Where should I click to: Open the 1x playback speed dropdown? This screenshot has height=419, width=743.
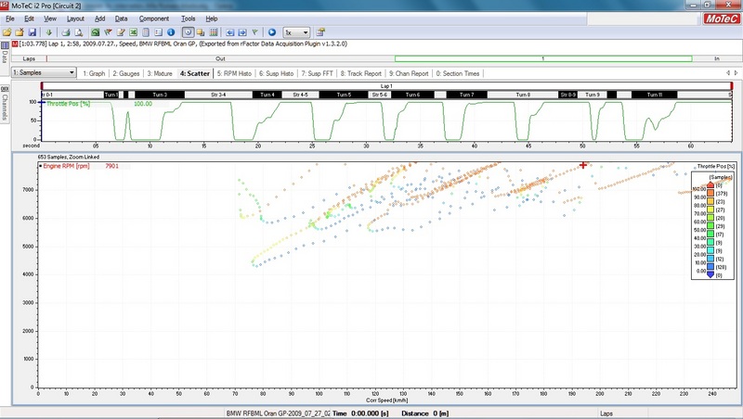point(296,32)
